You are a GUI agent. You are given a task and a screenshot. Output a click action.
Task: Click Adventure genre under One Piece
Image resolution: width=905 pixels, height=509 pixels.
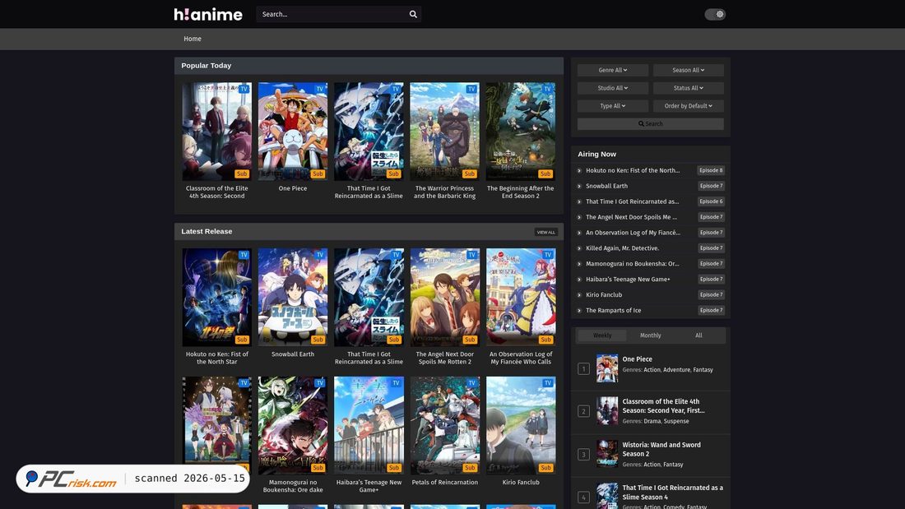[x=676, y=370]
